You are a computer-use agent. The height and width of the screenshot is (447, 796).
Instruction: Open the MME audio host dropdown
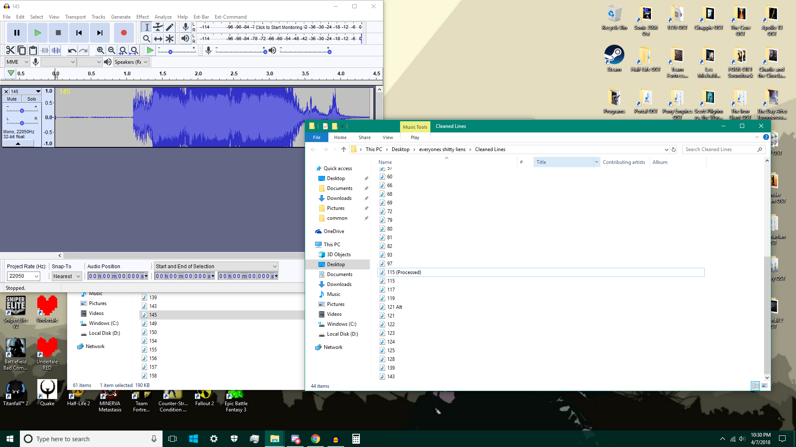tap(17, 62)
